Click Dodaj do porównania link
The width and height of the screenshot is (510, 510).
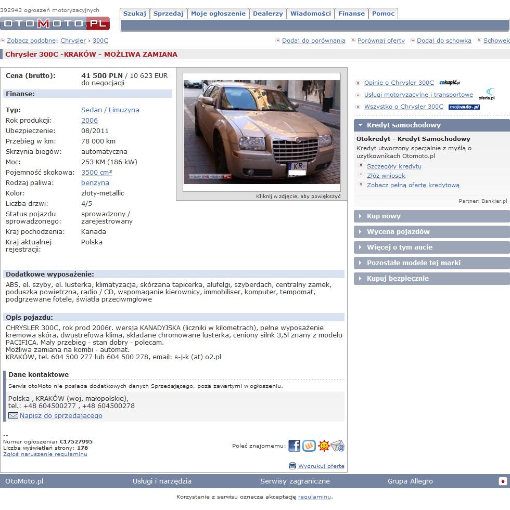[x=314, y=41]
